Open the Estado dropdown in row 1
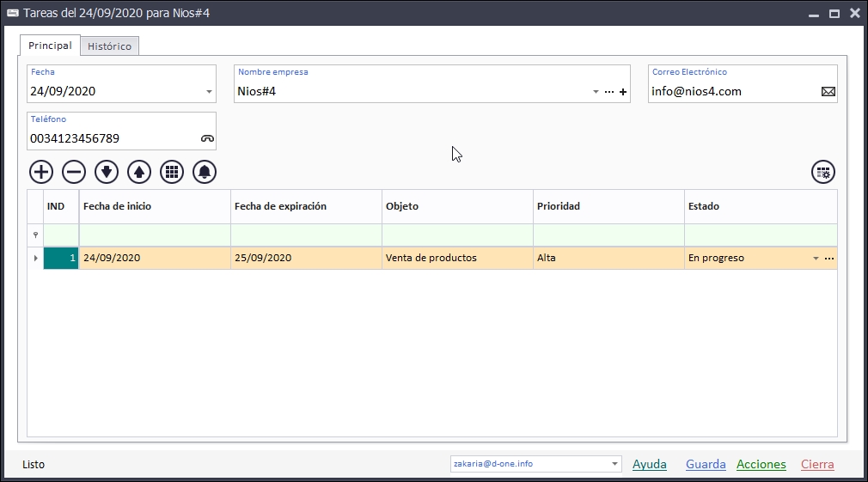 coord(816,259)
